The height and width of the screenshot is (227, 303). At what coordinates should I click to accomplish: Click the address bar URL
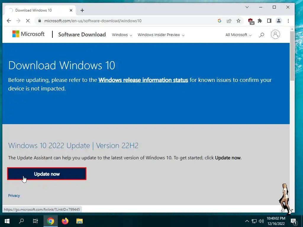tap(93, 21)
